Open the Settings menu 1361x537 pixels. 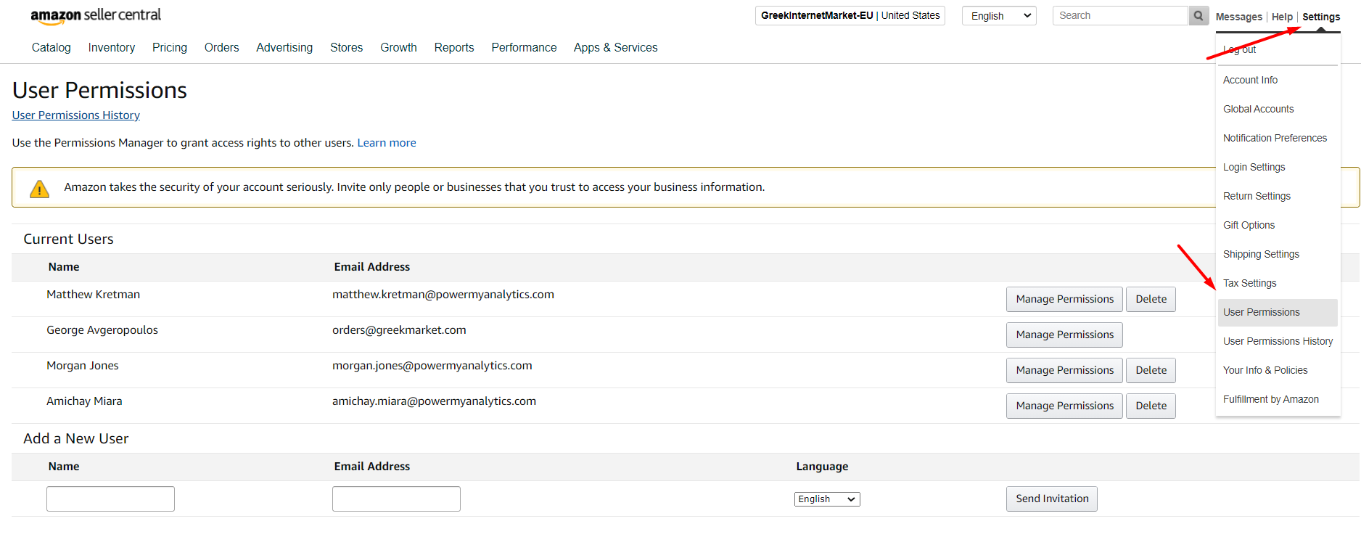coord(1321,17)
